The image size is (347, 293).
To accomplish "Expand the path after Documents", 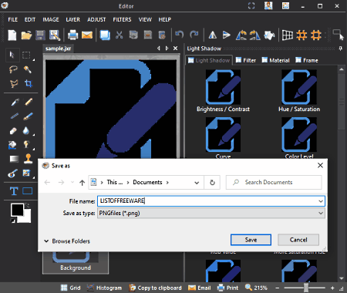I will coord(167,182).
